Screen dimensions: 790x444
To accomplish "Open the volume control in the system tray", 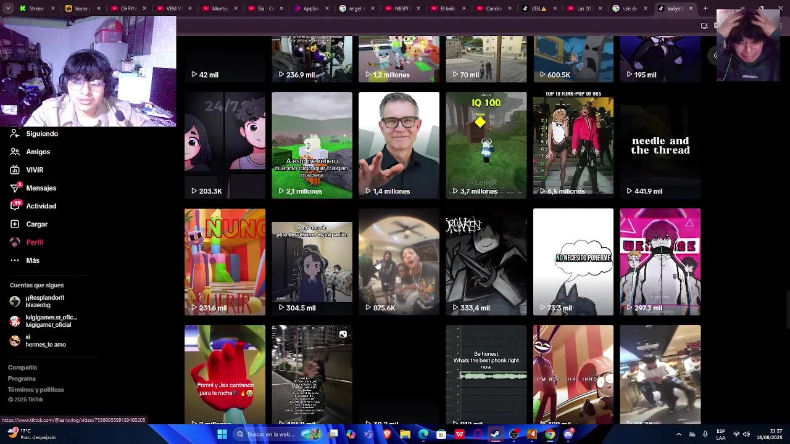I will pos(746,434).
